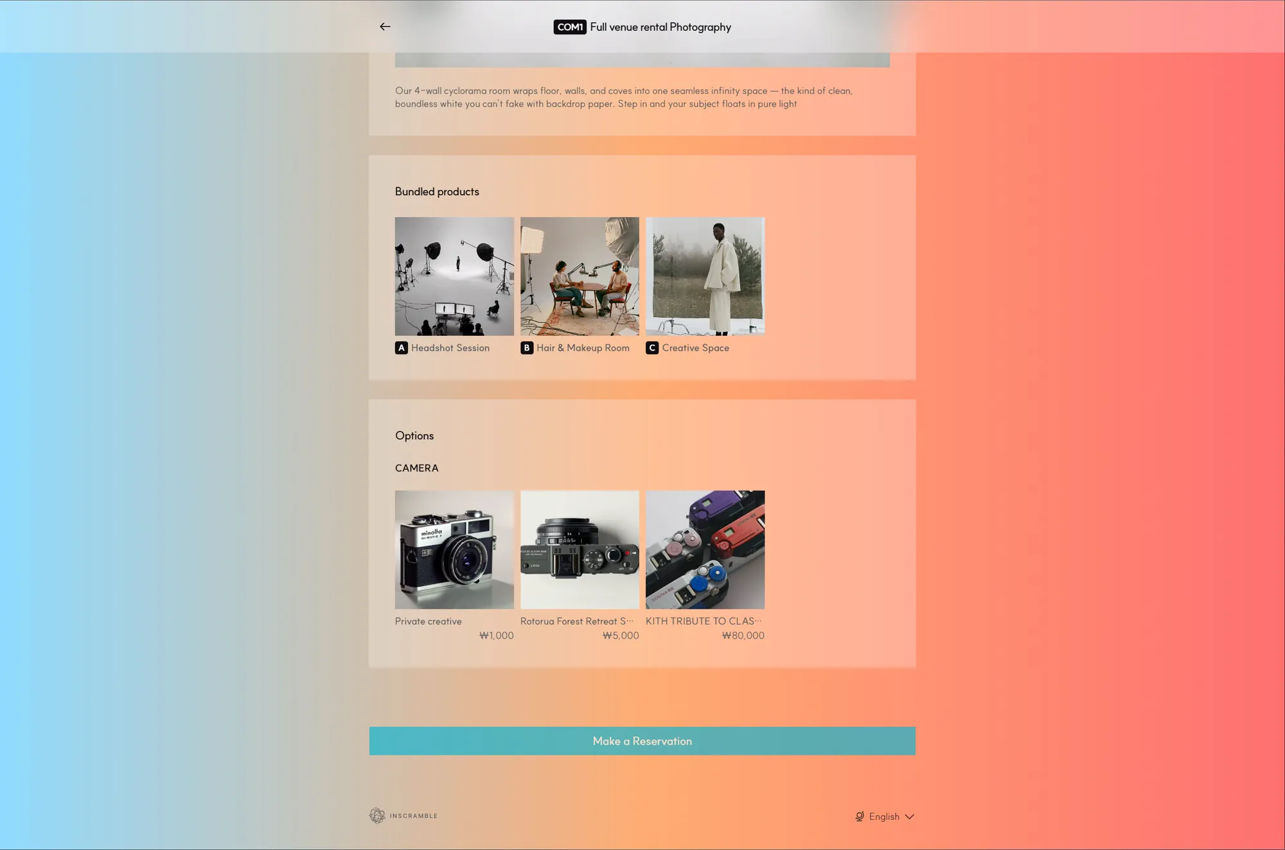Click KITH TRIBUTE TO CLAS… option name
Viewport: 1285px width, 850px height.
pyautogui.click(x=704, y=621)
